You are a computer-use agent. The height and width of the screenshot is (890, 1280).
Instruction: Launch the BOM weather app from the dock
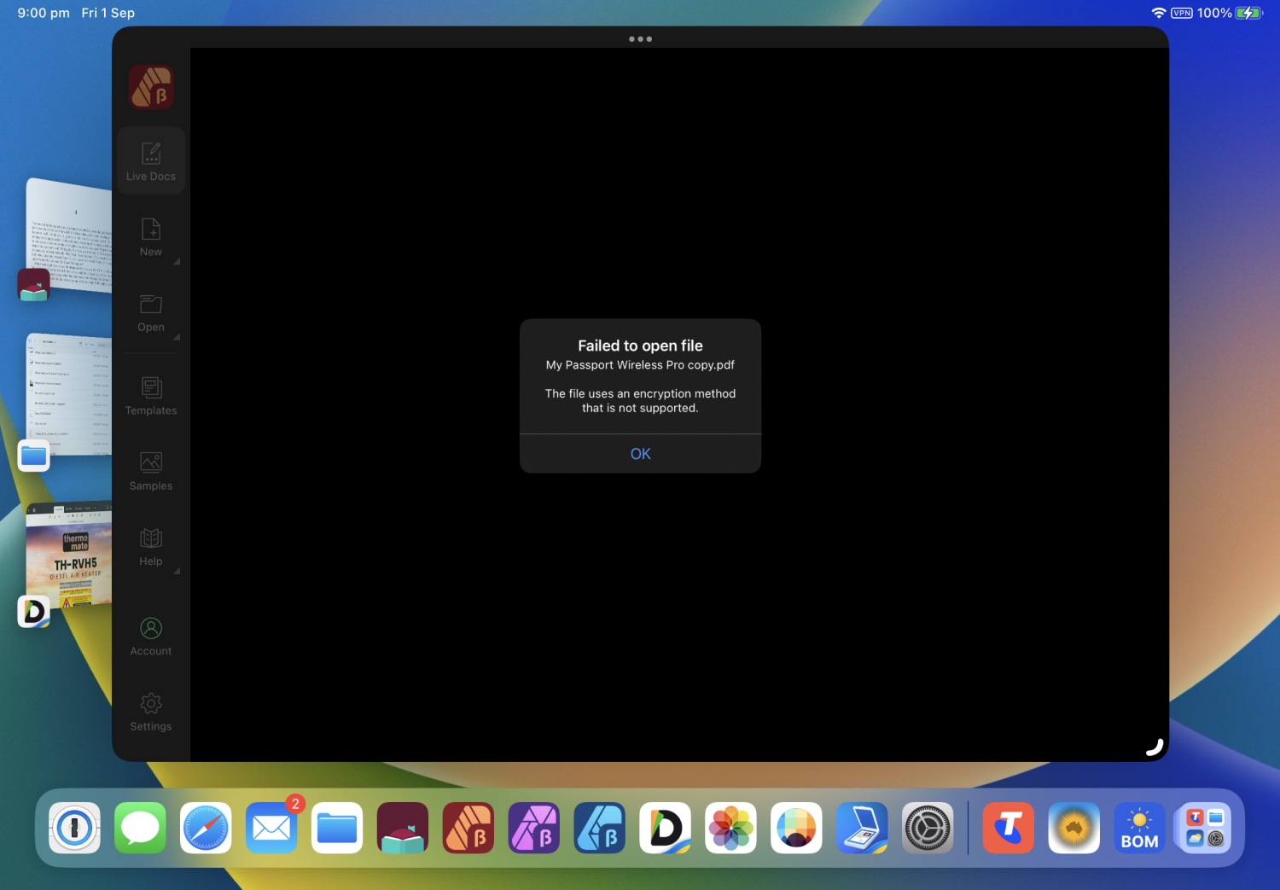[1138, 828]
